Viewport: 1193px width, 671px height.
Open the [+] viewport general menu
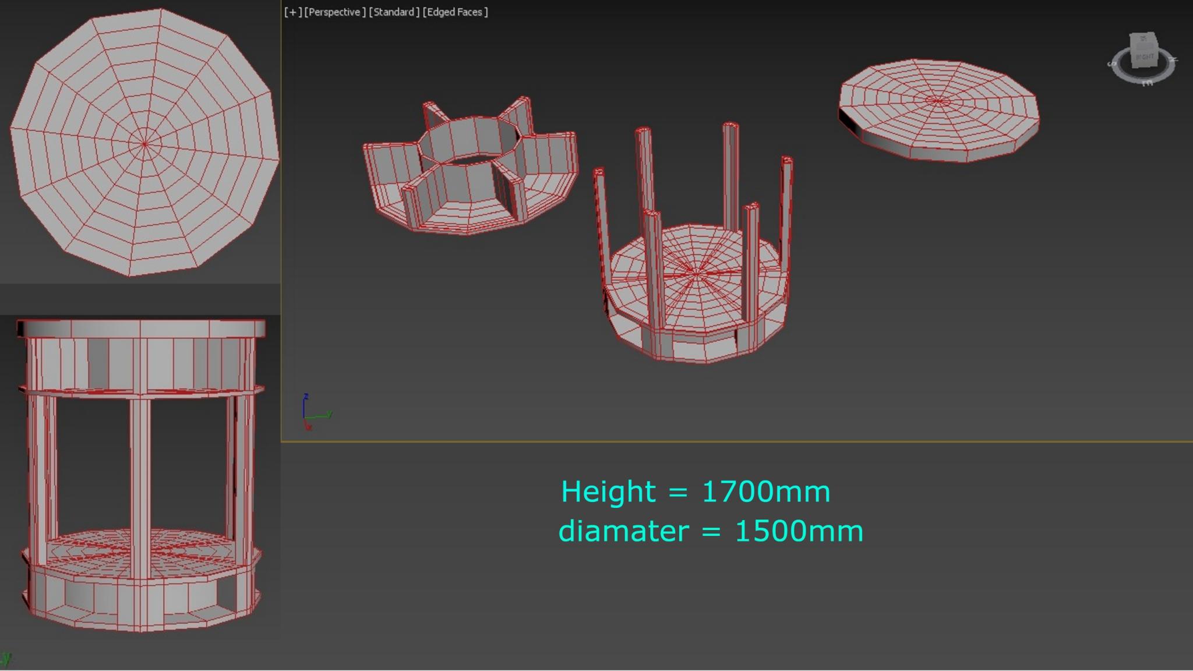pyautogui.click(x=292, y=12)
